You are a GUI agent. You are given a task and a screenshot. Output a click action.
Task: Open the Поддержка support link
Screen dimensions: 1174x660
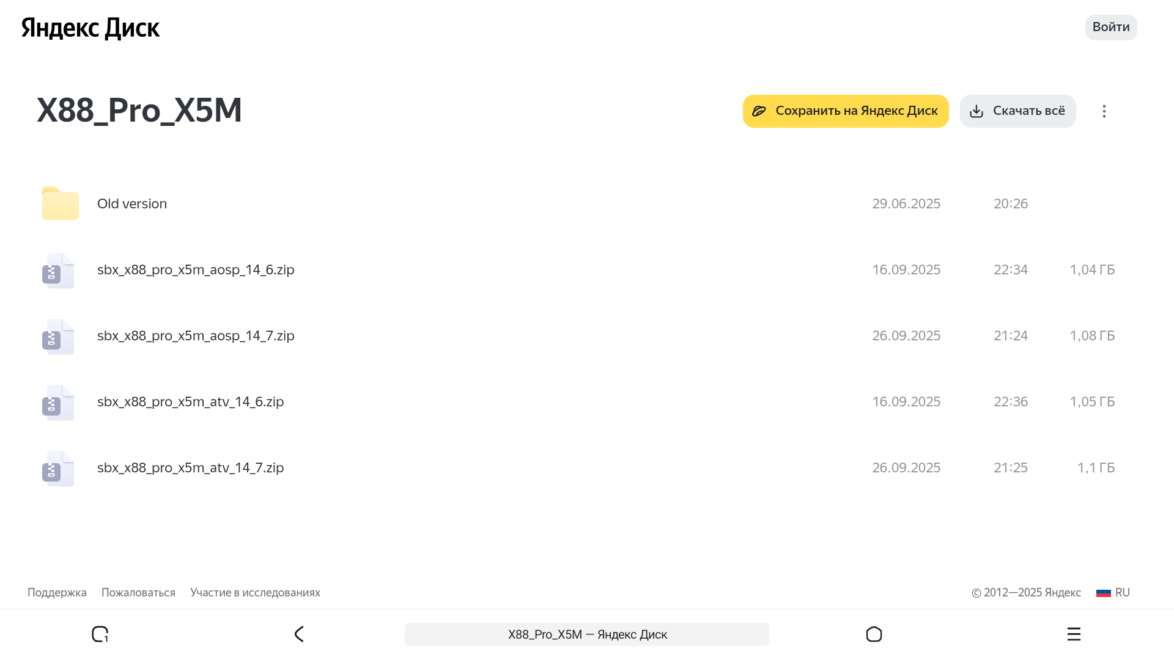click(x=57, y=592)
